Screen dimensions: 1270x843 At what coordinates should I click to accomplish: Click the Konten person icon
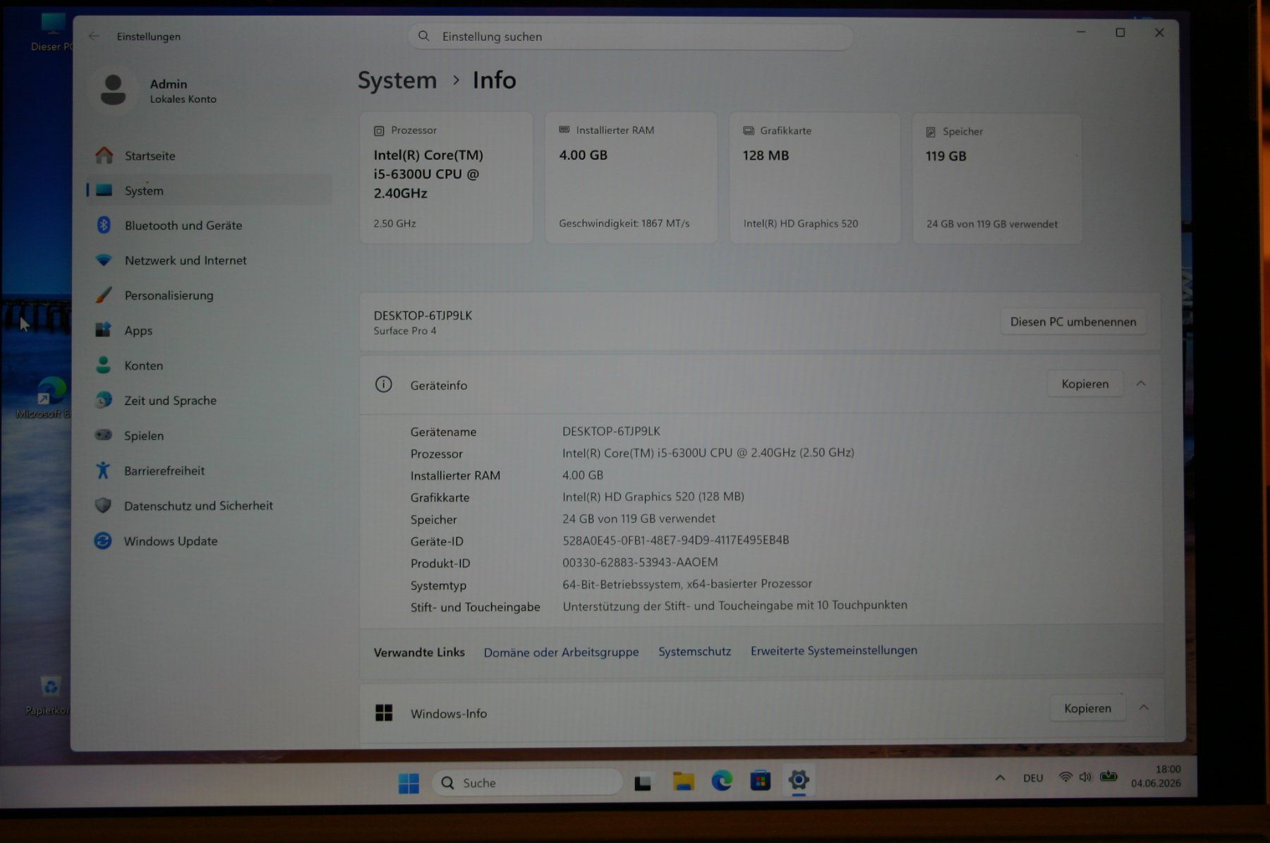pyautogui.click(x=104, y=365)
